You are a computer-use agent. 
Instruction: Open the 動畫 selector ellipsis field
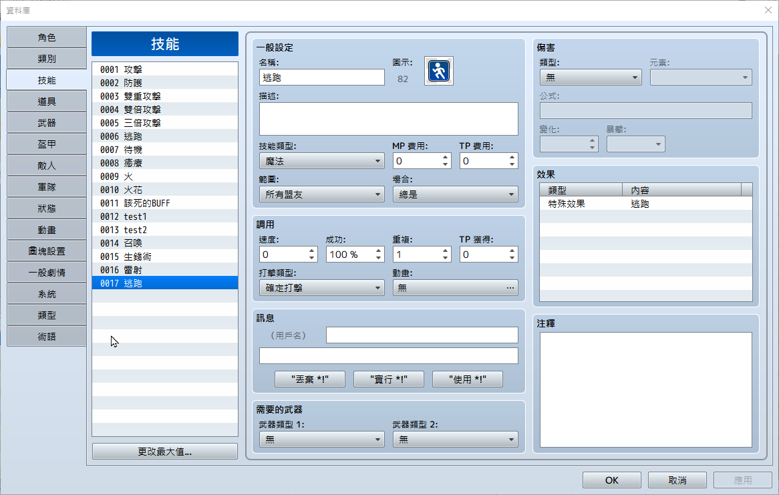point(456,288)
